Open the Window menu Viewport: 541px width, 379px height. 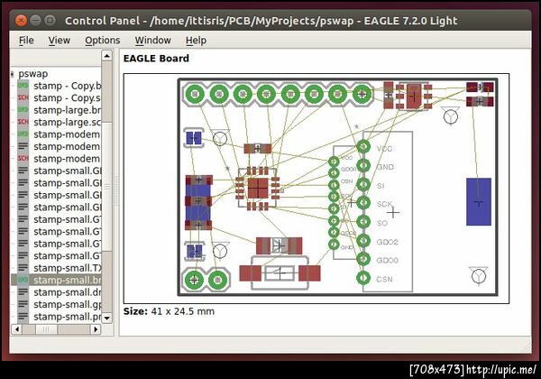click(x=153, y=41)
